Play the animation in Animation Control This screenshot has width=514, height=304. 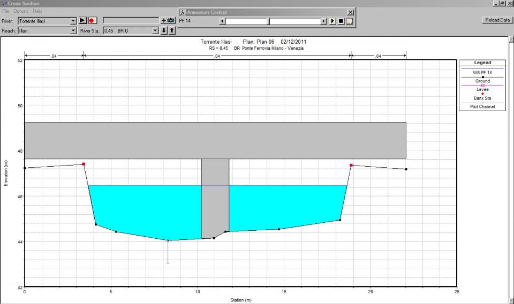[x=332, y=21]
